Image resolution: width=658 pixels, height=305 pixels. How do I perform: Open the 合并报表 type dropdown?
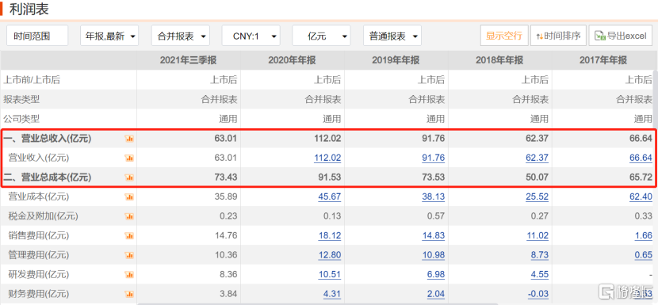coord(181,36)
